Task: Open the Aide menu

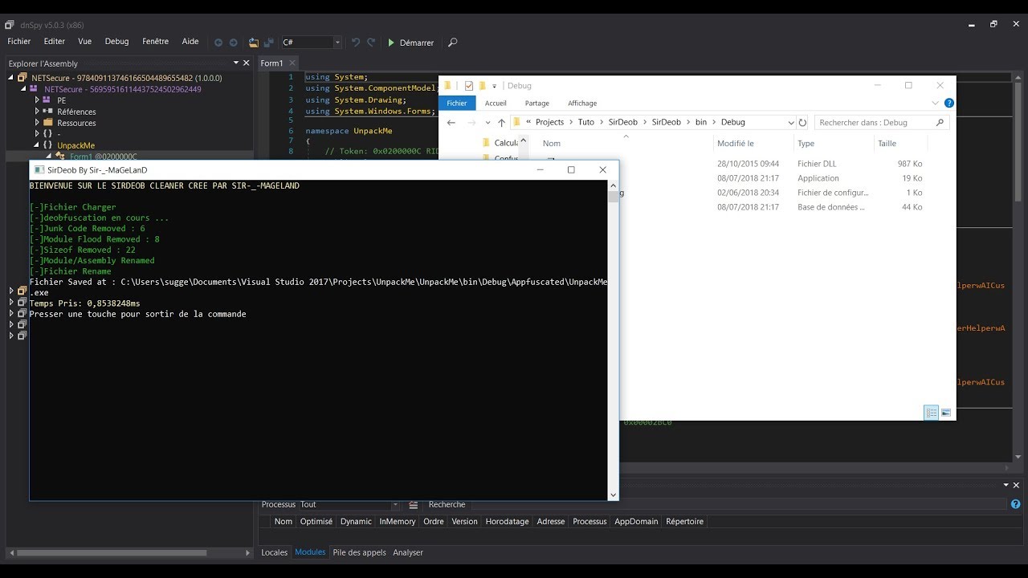Action: (190, 42)
